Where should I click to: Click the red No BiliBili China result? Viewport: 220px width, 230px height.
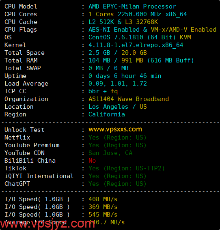coord(92,161)
